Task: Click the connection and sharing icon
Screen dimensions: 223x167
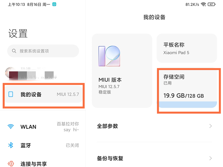Action: coord(11,163)
